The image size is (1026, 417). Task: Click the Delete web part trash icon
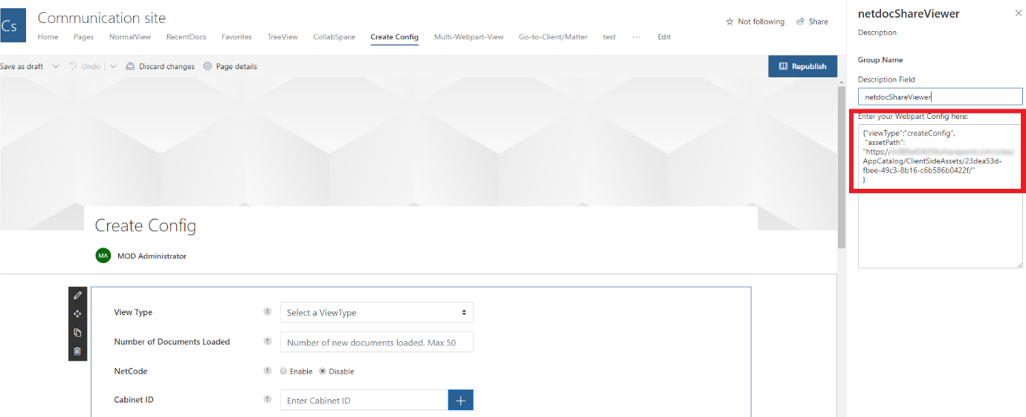(x=78, y=351)
